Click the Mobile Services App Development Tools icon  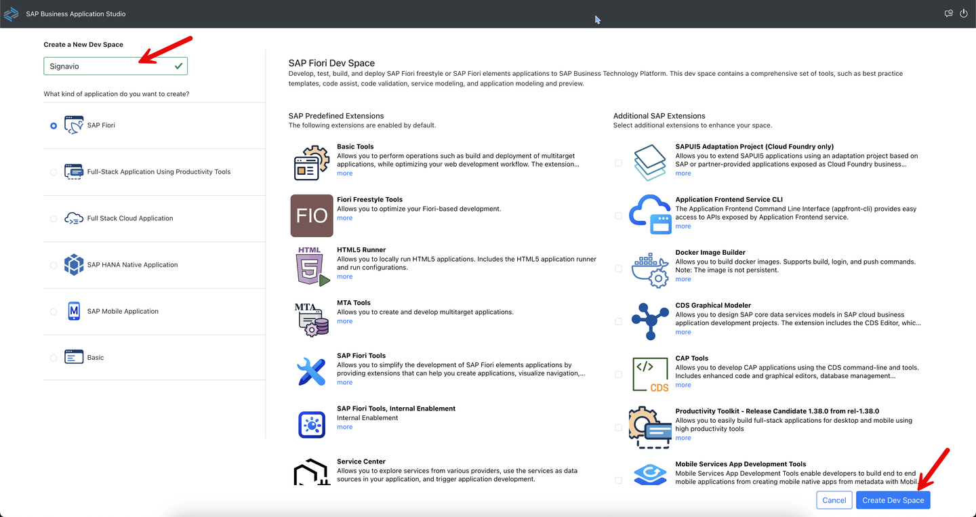click(x=651, y=474)
